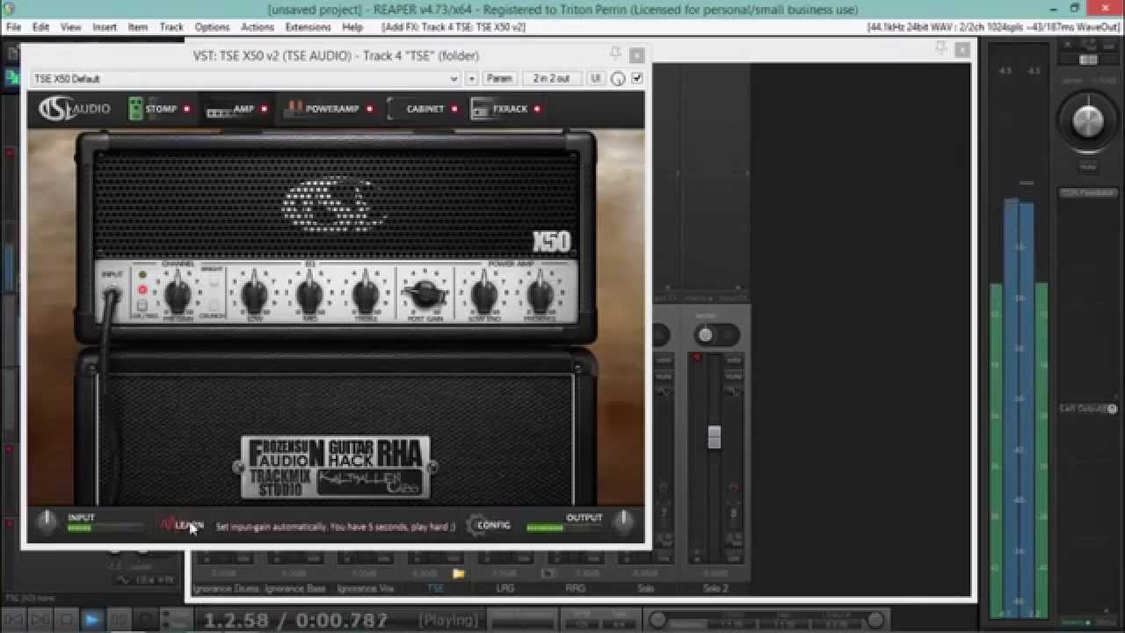Image resolution: width=1125 pixels, height=633 pixels.
Task: Open the File menu
Action: [x=14, y=27]
